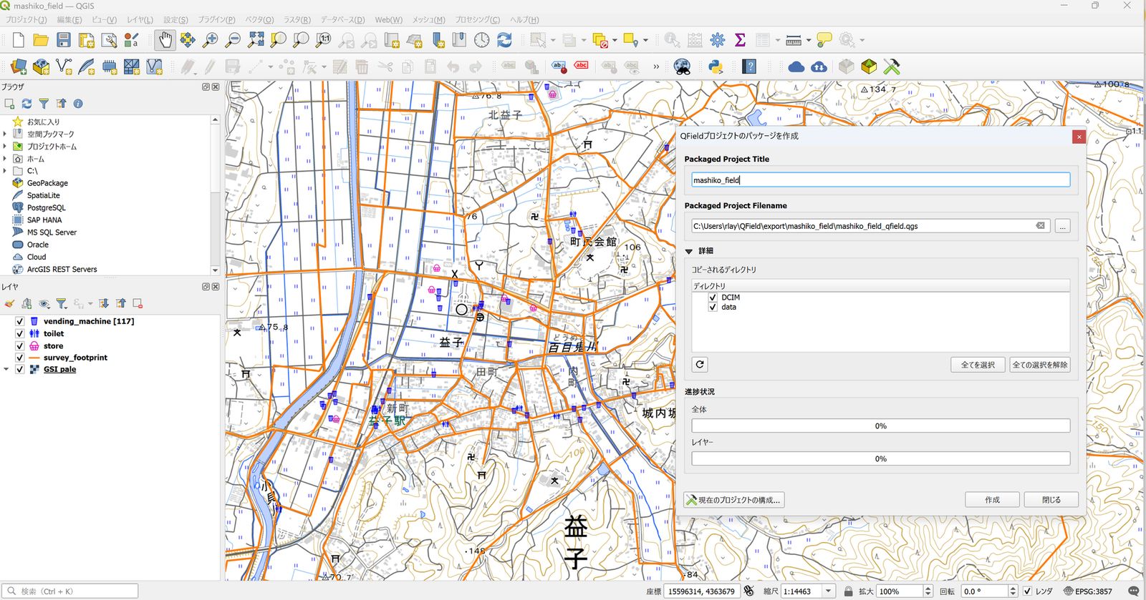The height and width of the screenshot is (600, 1146).
Task: Click the 全体 progress bar
Action: tap(880, 426)
